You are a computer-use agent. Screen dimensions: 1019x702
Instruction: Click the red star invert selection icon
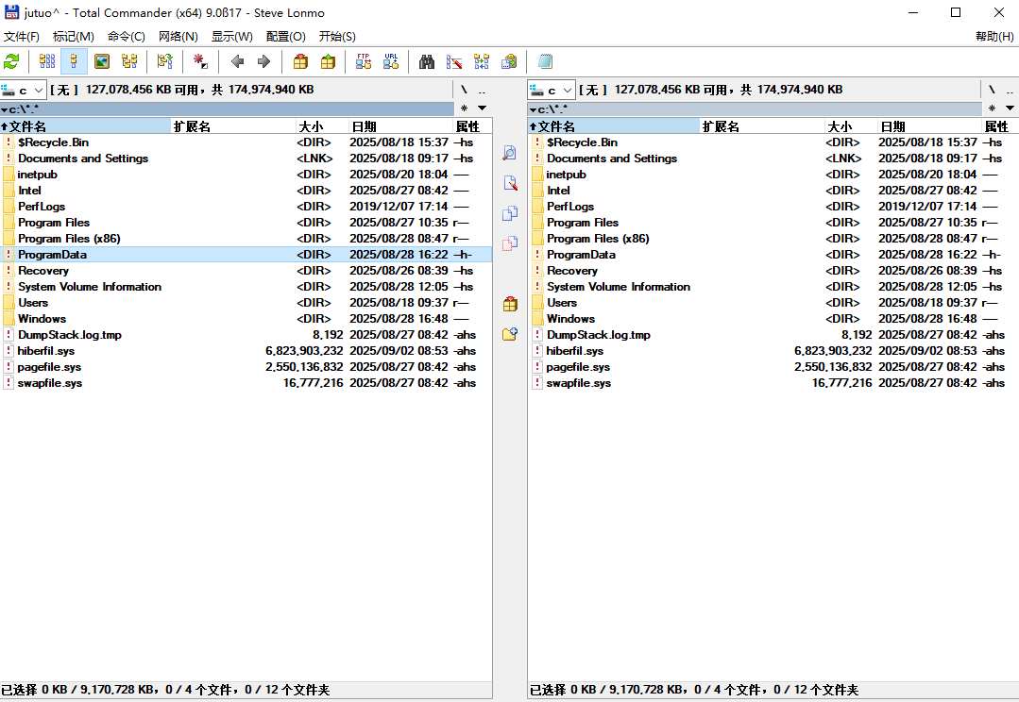[200, 61]
